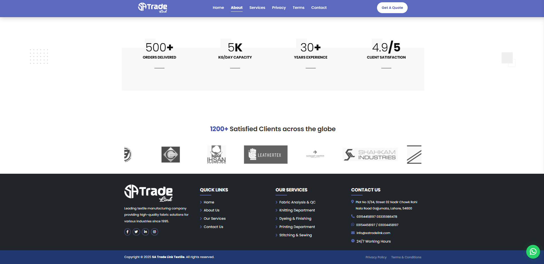The width and height of the screenshot is (544, 264).
Task: Click the SA Trade Link logo in header
Action: [x=152, y=7]
